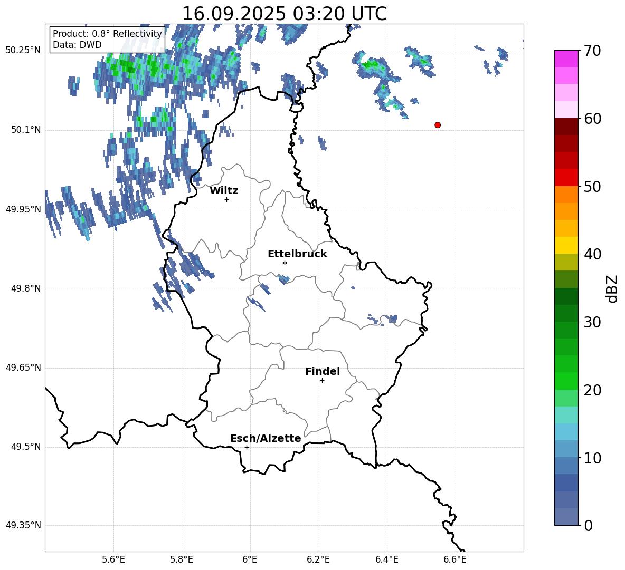Screen dimensions: 625x570
Task: Click the 5.8°E longitude label
Action: [182, 559]
